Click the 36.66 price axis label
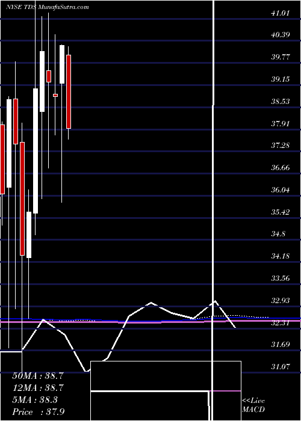Screen dimensions: 301x421 [281, 168]
